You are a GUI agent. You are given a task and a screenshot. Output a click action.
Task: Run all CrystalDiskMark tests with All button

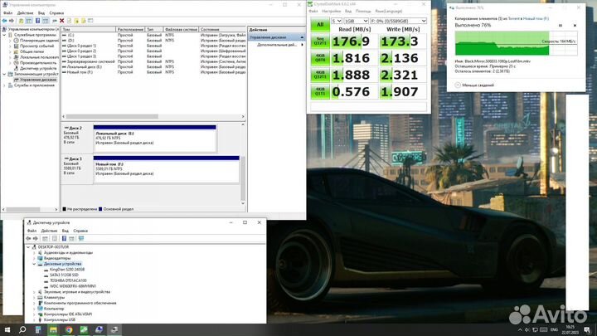point(320,24)
